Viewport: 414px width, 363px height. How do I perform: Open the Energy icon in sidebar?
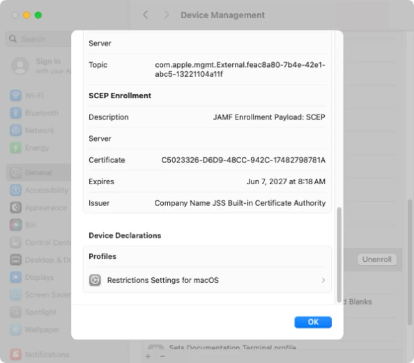(15, 148)
